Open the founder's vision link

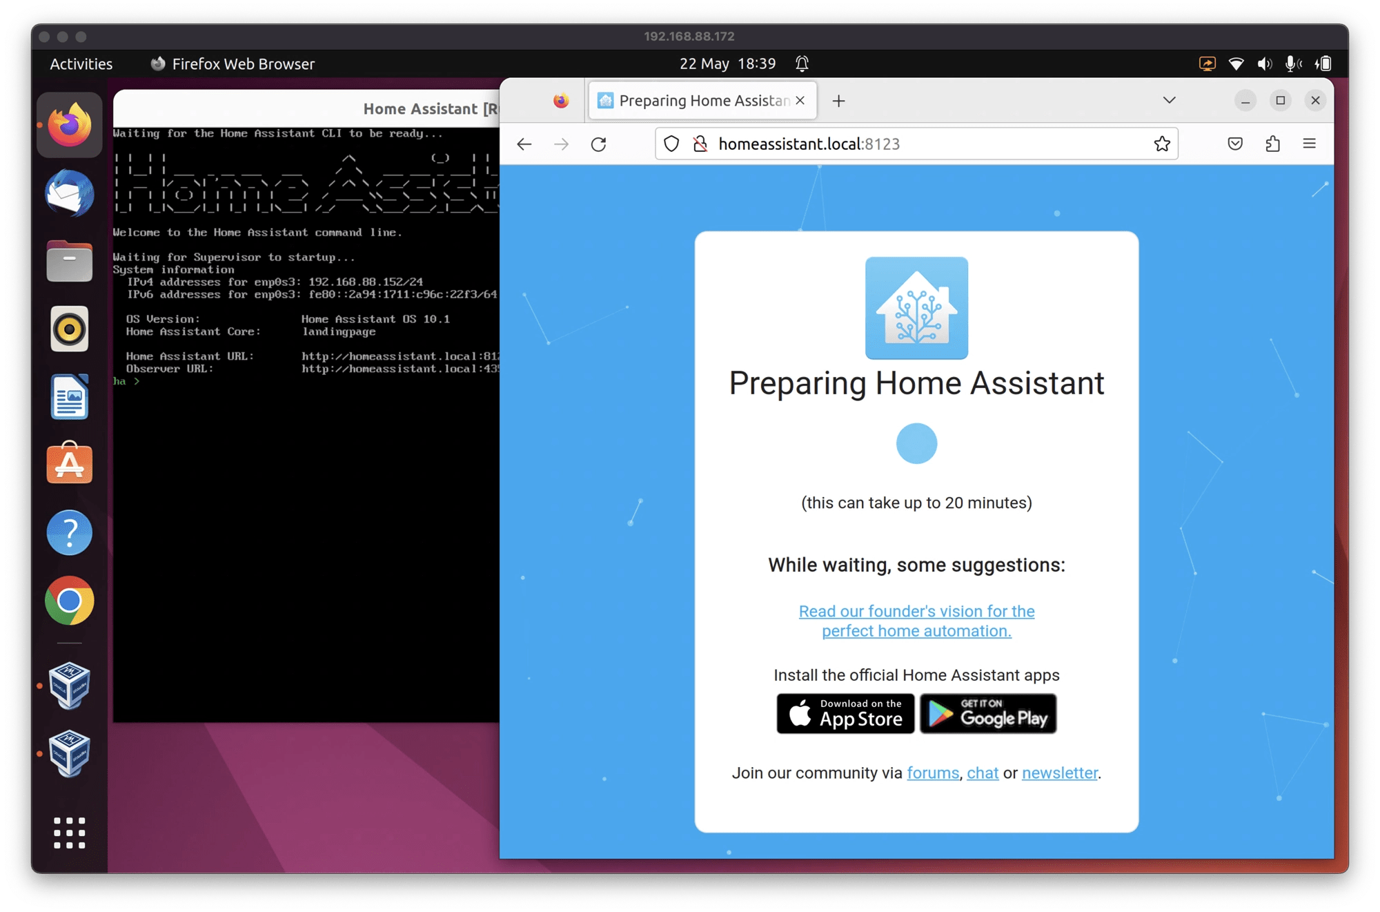click(916, 620)
